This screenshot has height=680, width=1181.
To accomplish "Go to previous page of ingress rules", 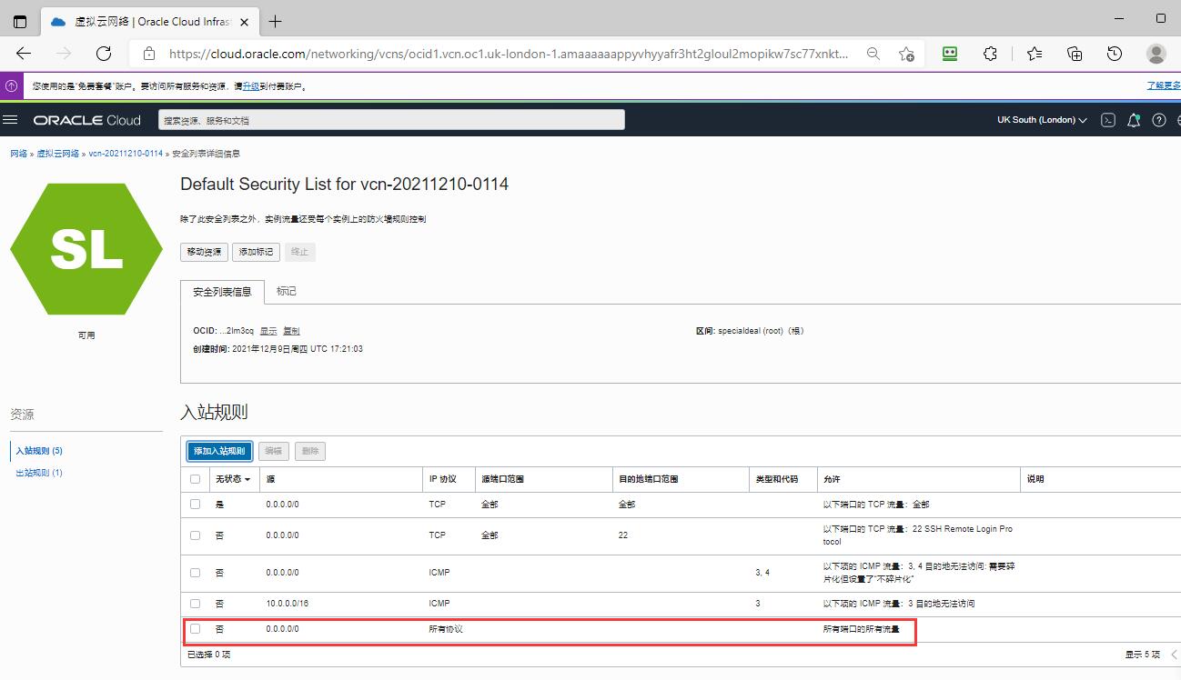I will (x=1174, y=655).
